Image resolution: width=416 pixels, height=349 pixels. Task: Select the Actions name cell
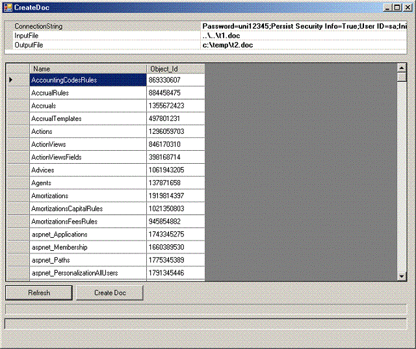(x=88, y=131)
